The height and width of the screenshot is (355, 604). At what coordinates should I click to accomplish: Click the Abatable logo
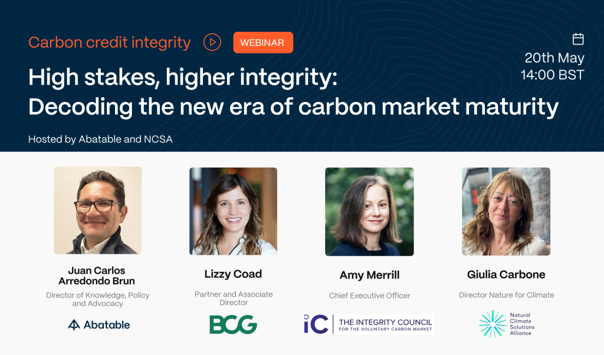pyautogui.click(x=99, y=324)
